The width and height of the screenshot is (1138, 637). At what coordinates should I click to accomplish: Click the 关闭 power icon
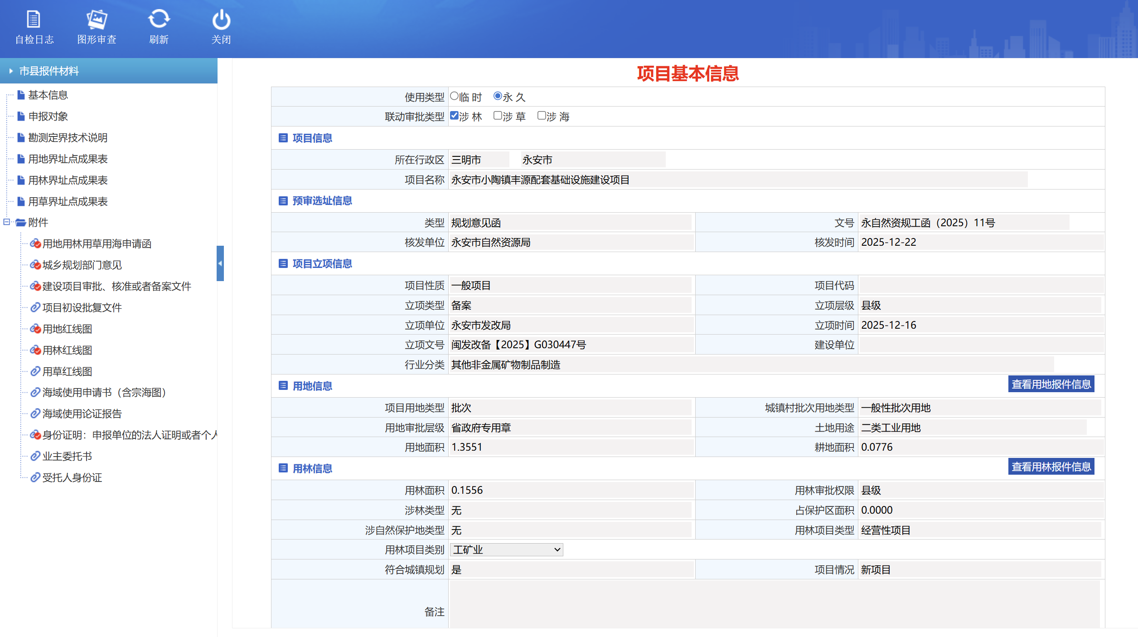tap(221, 20)
